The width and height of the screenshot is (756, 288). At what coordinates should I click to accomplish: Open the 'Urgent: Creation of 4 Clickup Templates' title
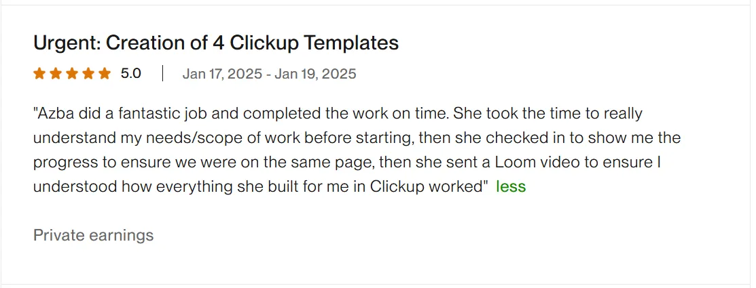pyautogui.click(x=215, y=43)
